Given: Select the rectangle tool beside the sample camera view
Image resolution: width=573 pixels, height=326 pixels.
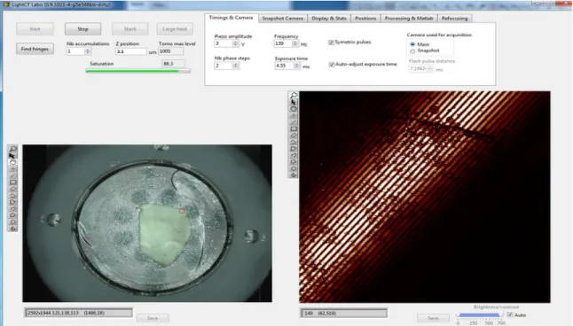Looking at the screenshot, I should [12, 182].
